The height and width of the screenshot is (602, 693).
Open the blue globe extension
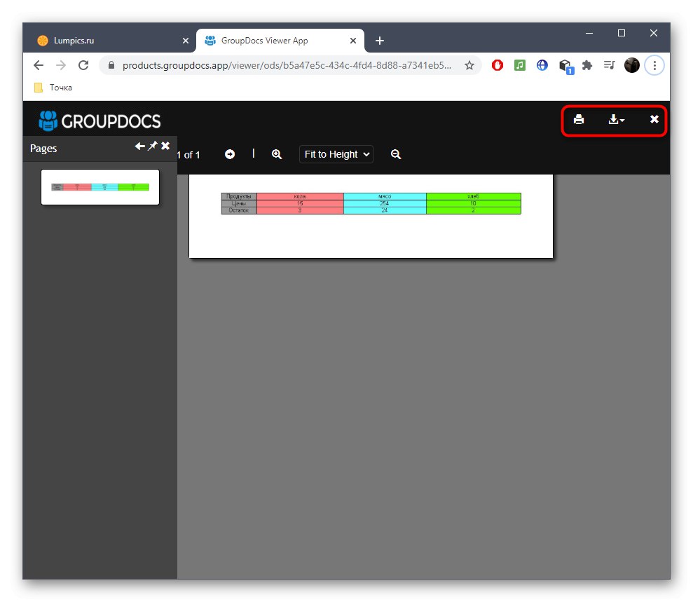[x=542, y=65]
